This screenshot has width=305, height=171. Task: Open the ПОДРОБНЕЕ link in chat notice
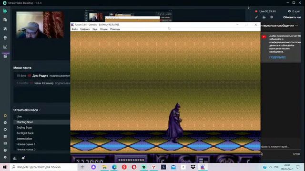277,57
